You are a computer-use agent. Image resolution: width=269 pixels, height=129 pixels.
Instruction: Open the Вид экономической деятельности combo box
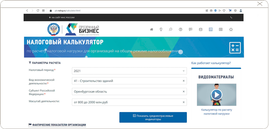[126, 81]
